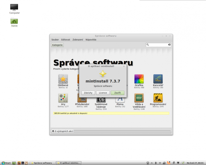206x165 pixels.
Task: Switch to O aplikaci mintIns... taskbar entry
Action: (x=69, y=163)
